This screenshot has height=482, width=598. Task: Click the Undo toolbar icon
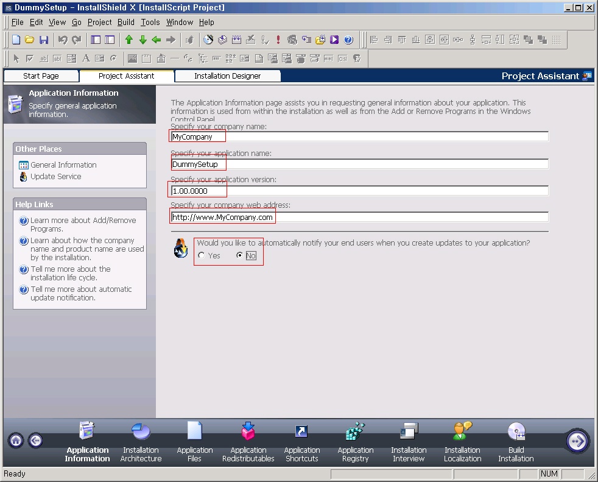click(63, 40)
